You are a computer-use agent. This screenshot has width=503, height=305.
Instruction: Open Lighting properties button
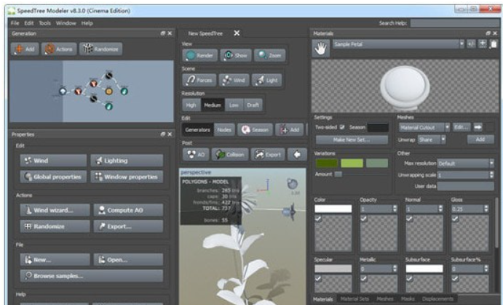(x=127, y=160)
